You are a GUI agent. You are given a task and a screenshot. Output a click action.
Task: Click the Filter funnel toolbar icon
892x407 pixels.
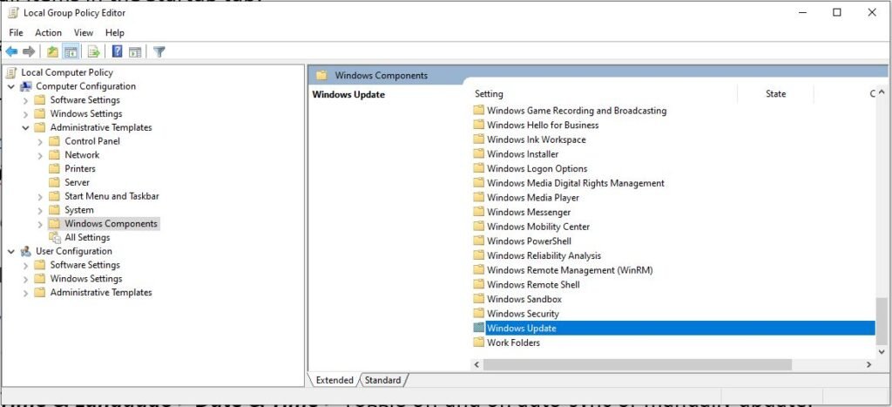pyautogui.click(x=159, y=51)
